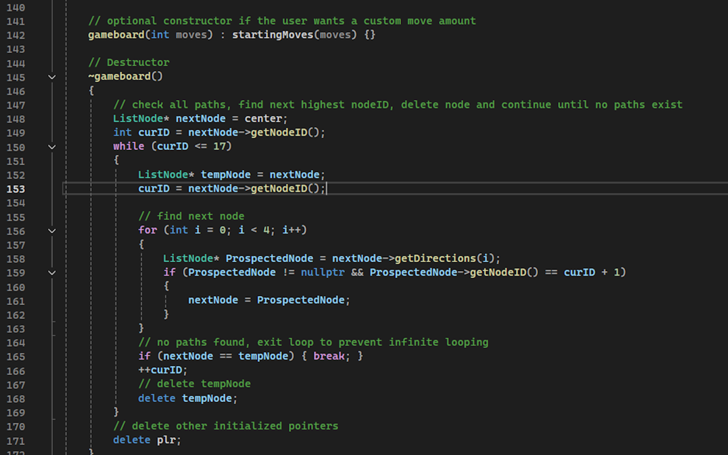728x455 pixels.
Task: Collapse the ~gameboard() destructor fold chevron
Action: [52, 77]
